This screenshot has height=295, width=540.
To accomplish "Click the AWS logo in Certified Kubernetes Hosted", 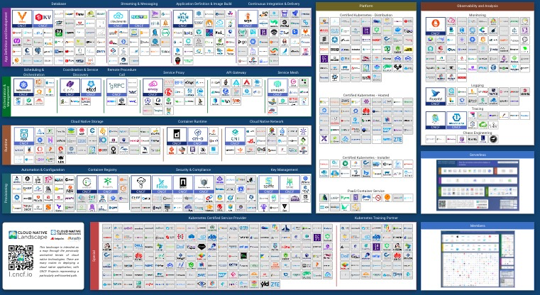I will (345, 102).
